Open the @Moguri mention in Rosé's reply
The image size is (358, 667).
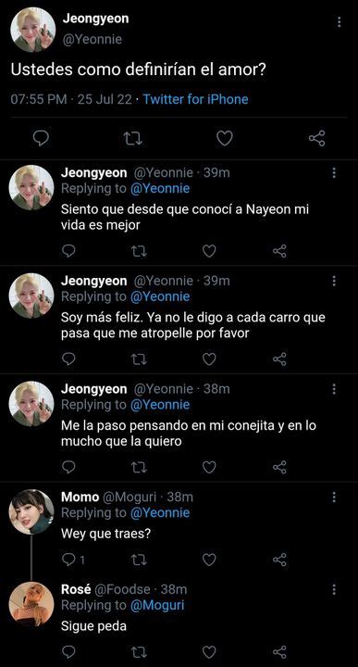click(x=157, y=605)
